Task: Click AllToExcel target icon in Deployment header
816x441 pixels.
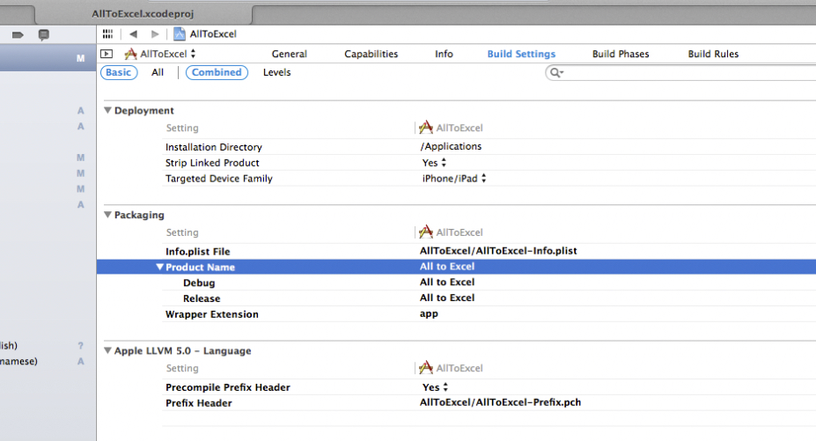Action: click(426, 127)
